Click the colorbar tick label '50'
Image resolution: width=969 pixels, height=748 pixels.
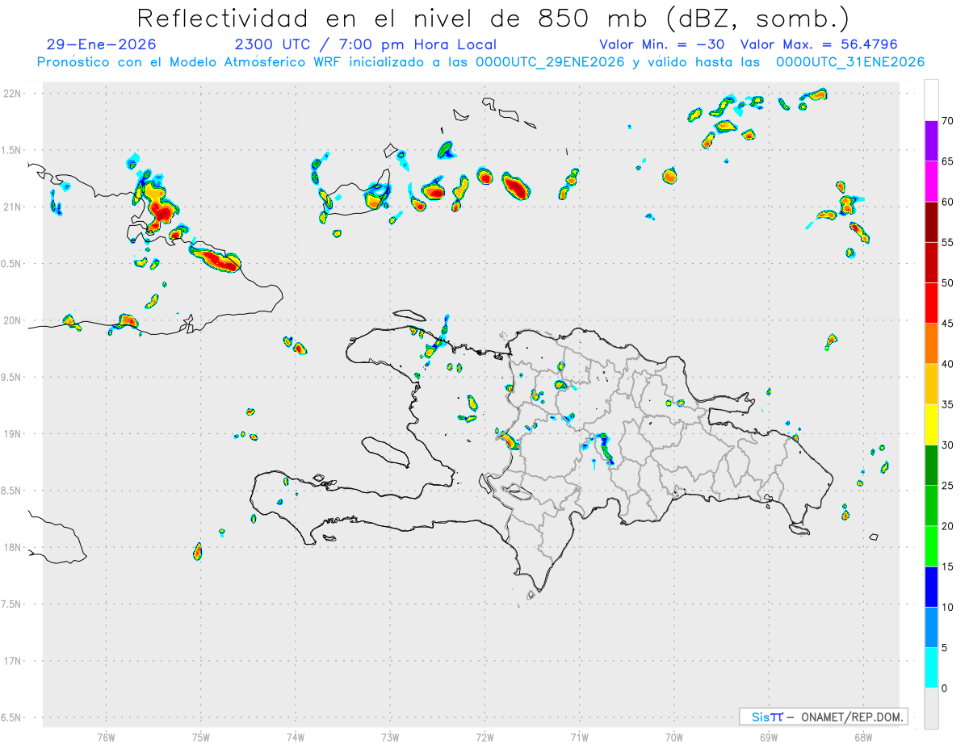pos(947,283)
